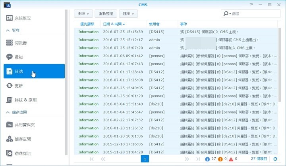
Task: Select log row 2016-07-25 15:12:17
Action: [x=176, y=40]
